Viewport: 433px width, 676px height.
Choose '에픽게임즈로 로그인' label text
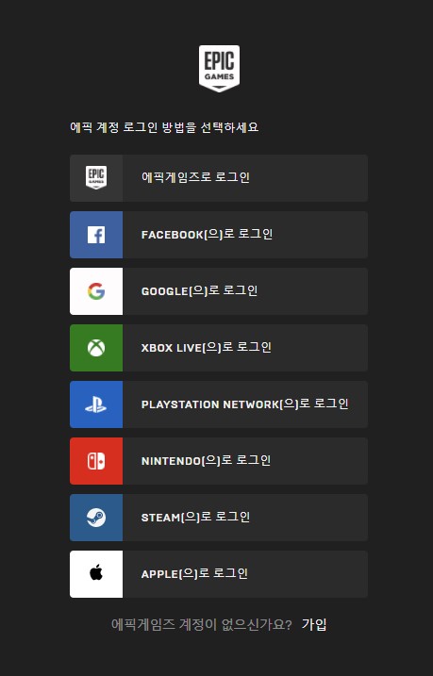tap(196, 177)
